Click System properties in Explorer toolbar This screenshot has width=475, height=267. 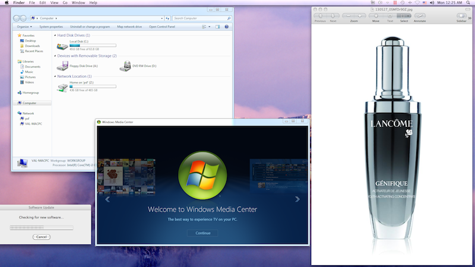pos(51,27)
